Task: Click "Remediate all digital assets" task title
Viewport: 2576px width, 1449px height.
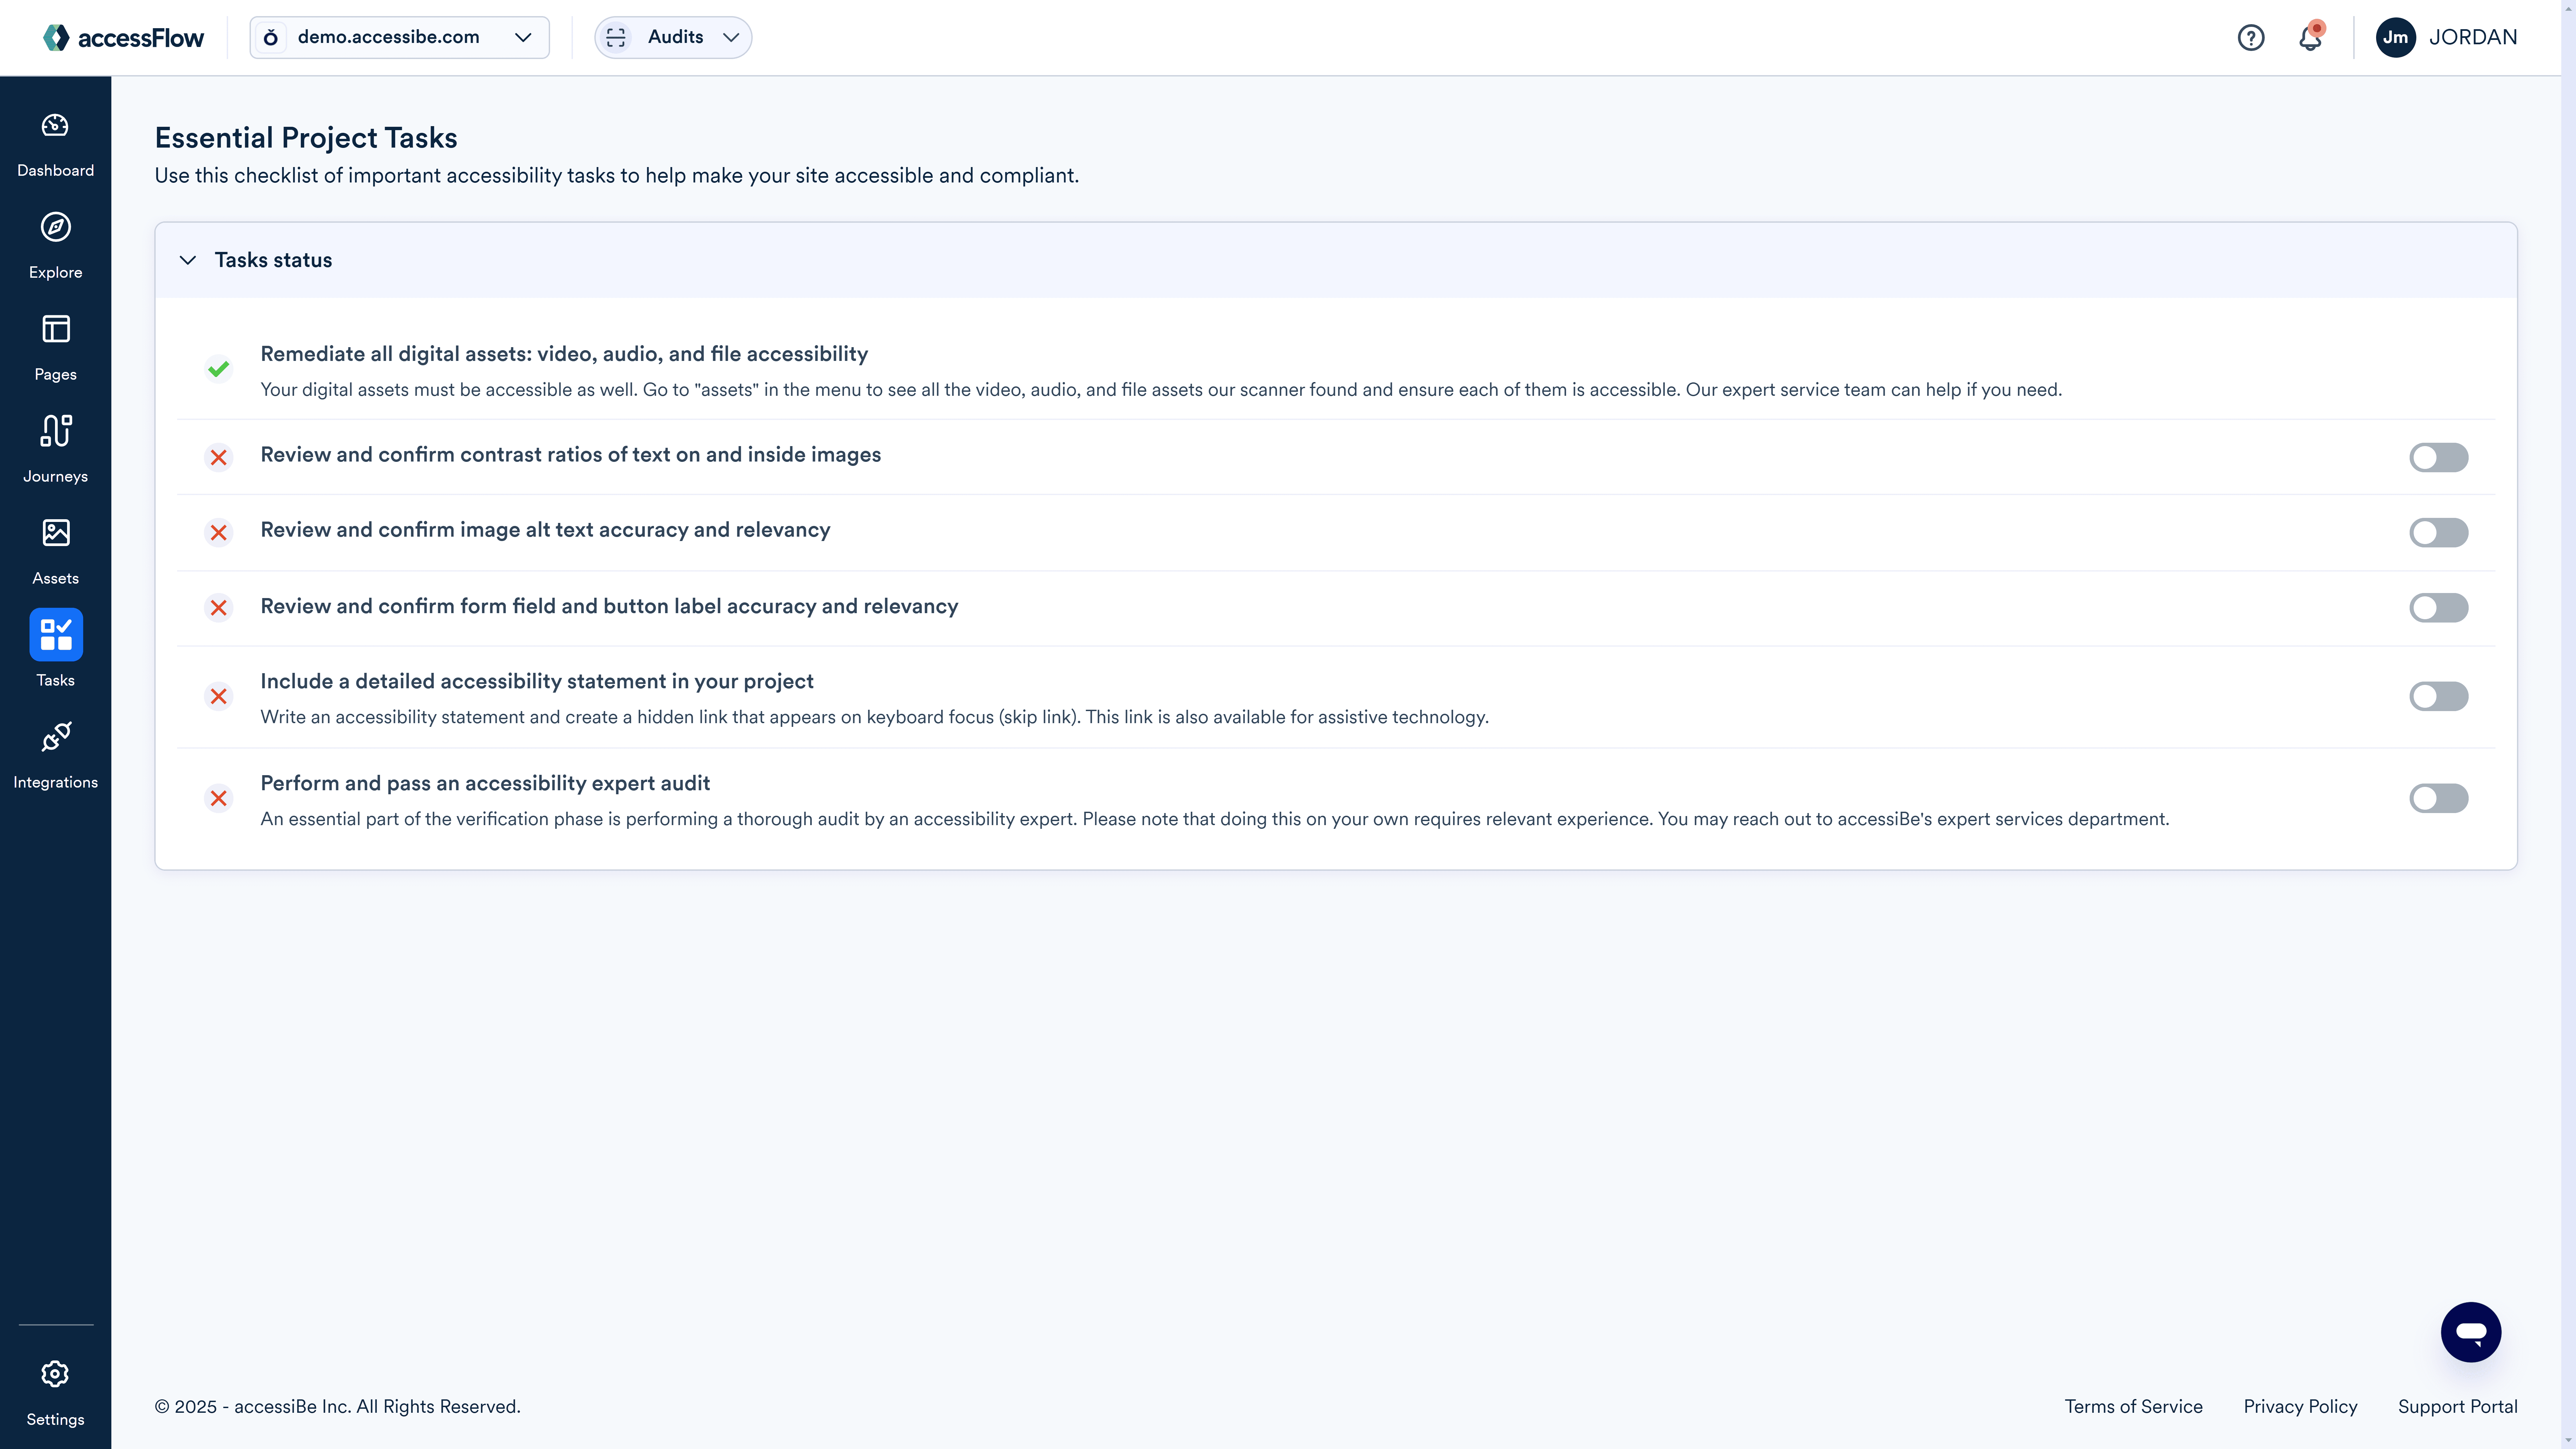Action: 564,354
